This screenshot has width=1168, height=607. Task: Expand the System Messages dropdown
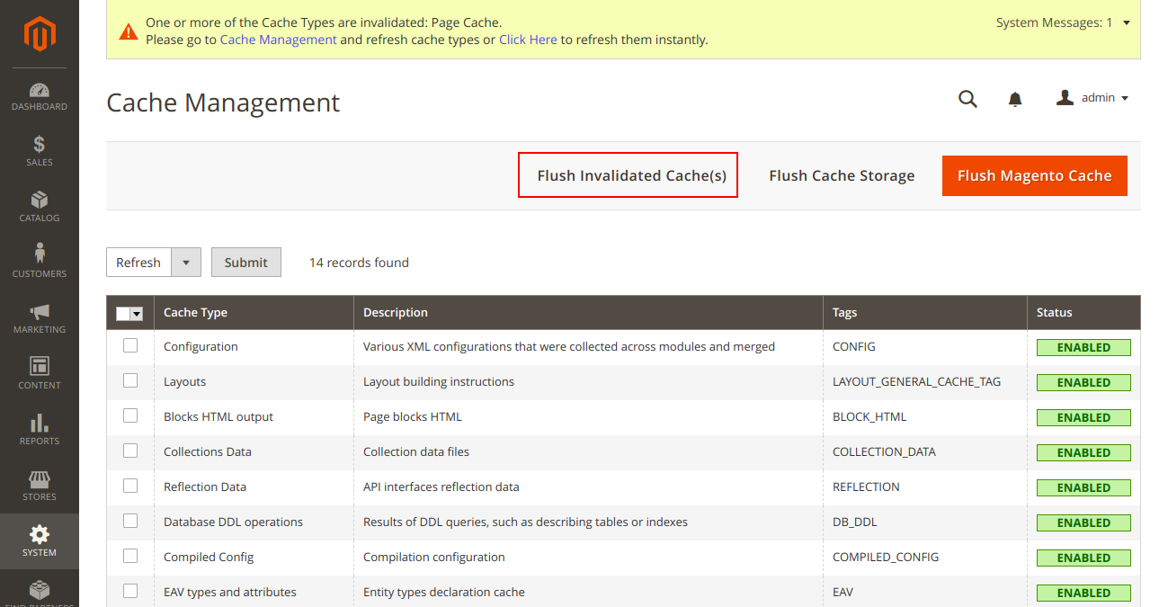[x=1063, y=22]
